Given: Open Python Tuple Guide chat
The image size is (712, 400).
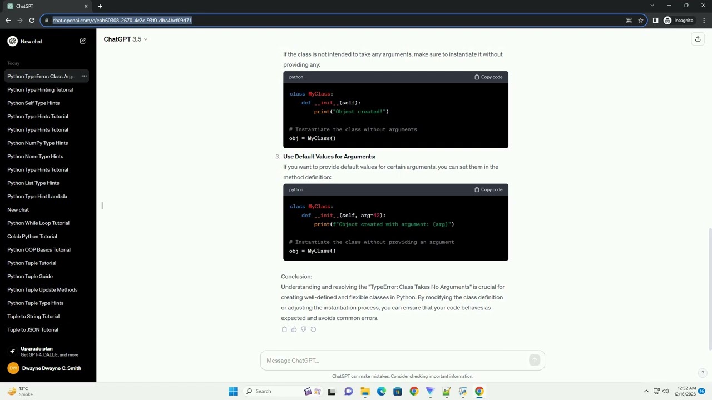Looking at the screenshot, I should point(30,276).
